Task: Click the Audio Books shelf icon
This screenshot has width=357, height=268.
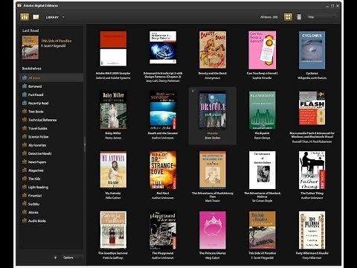Action: coord(25,220)
